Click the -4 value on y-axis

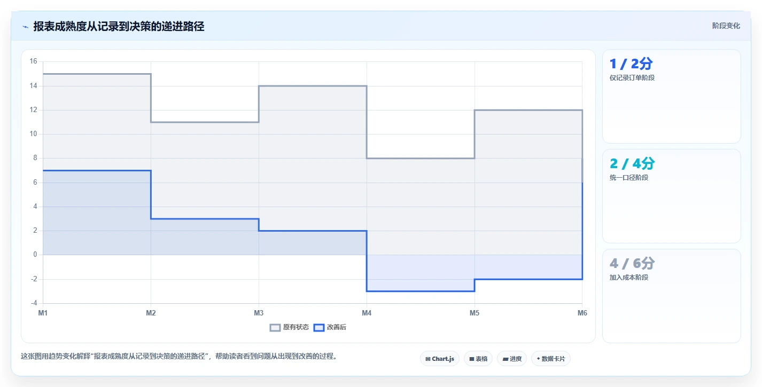(33, 303)
